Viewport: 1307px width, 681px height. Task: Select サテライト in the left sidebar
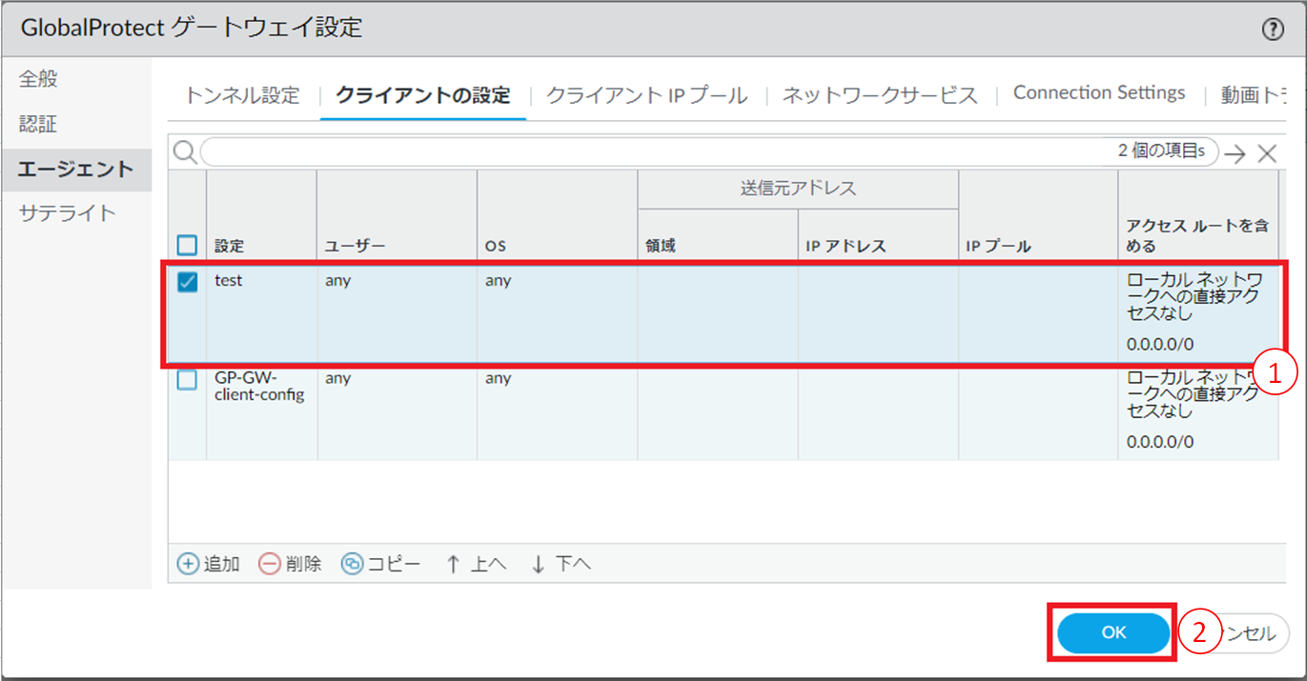click(67, 213)
